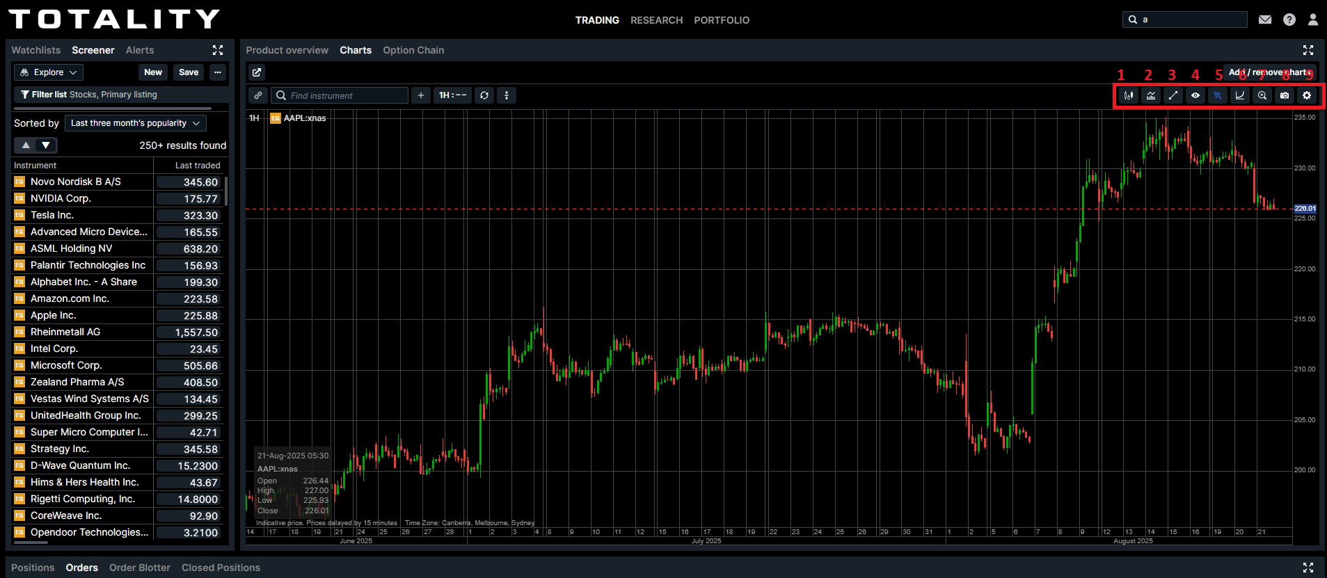Open the screener three-dots more menu
The height and width of the screenshot is (578, 1327).
218,72
